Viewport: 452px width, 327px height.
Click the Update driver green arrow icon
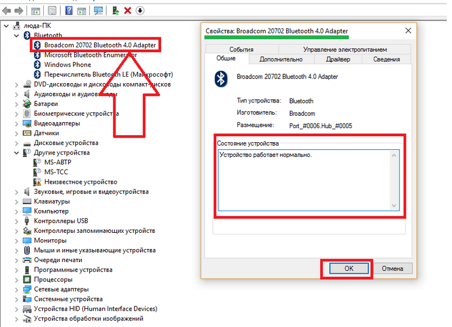point(116,11)
